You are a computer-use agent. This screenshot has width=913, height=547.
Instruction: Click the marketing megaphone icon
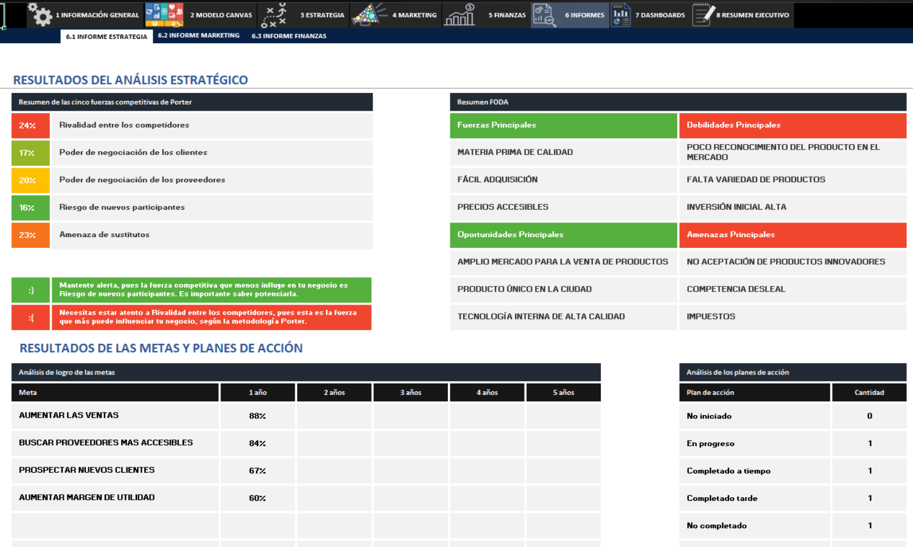(369, 15)
